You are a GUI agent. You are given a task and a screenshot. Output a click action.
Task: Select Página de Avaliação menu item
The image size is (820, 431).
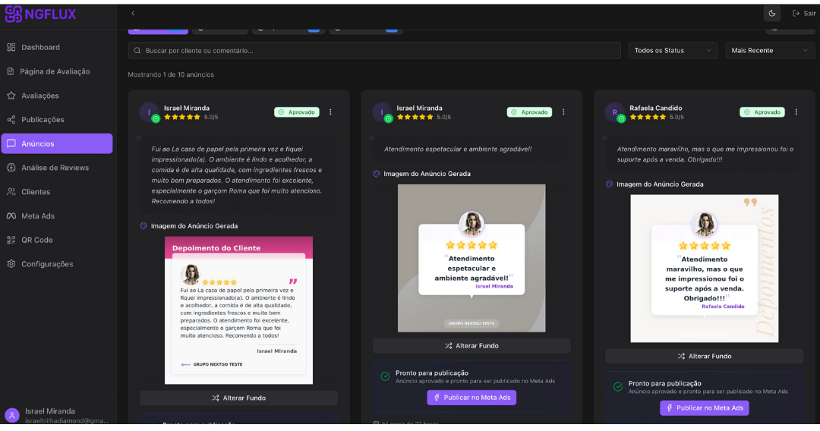(x=55, y=71)
